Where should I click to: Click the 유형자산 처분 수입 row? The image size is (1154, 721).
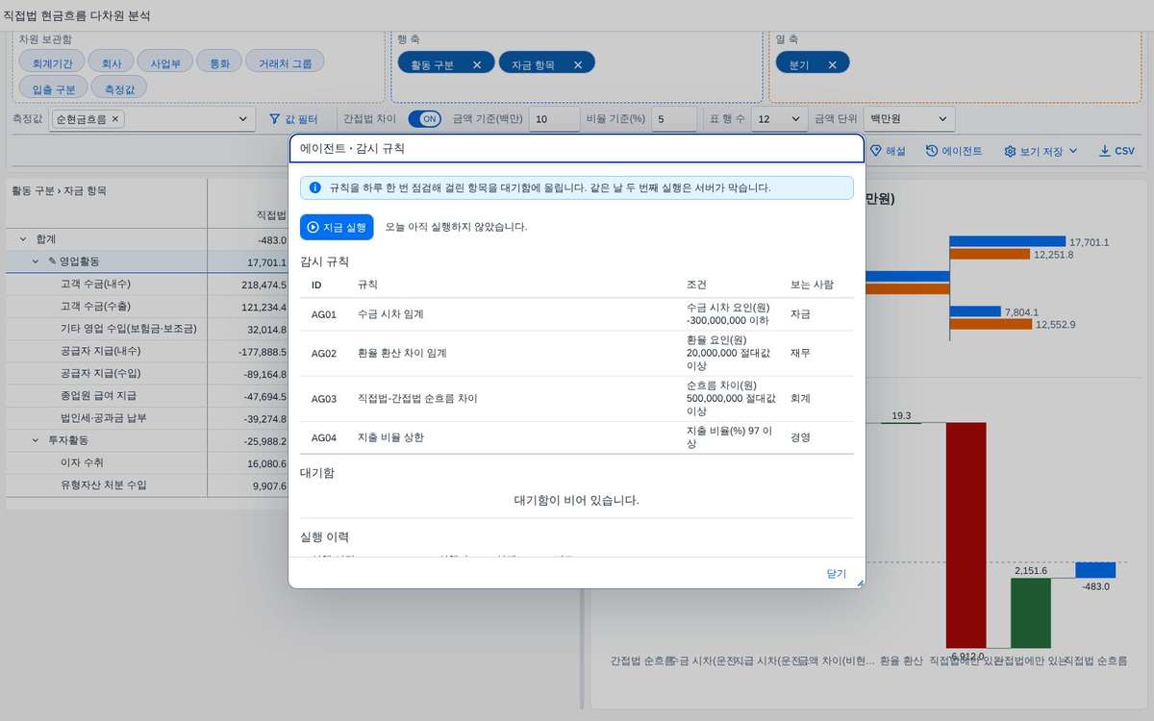pyautogui.click(x=147, y=485)
